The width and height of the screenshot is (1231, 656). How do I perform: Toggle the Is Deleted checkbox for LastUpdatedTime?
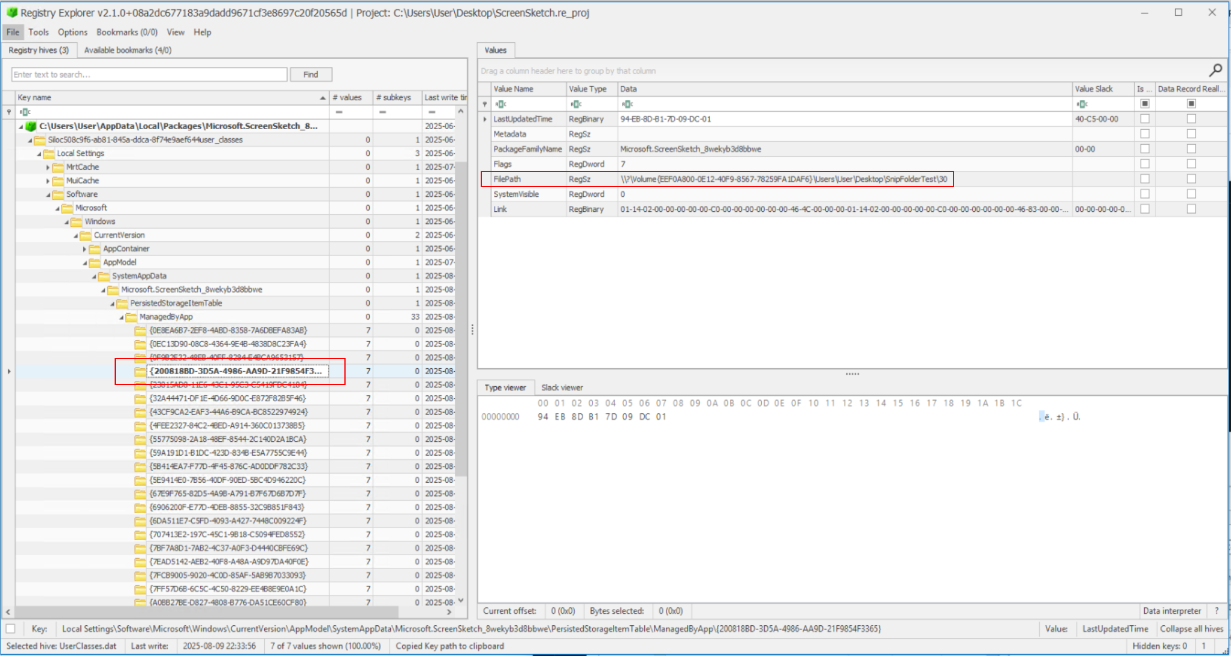click(x=1145, y=119)
